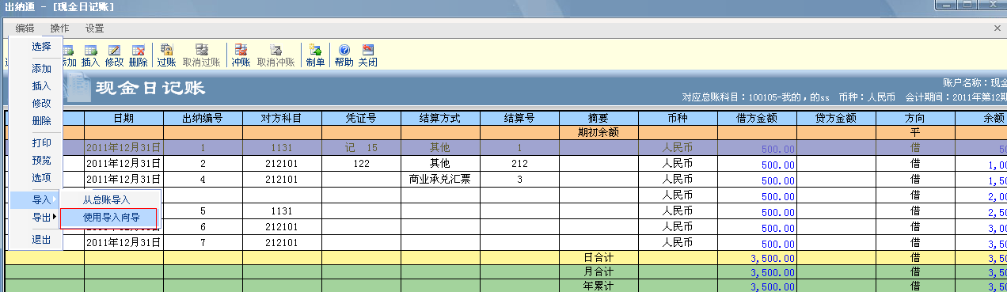The image size is (1007, 292).
Task: Choose 删除 in the dropdown menu
Action: (36, 121)
